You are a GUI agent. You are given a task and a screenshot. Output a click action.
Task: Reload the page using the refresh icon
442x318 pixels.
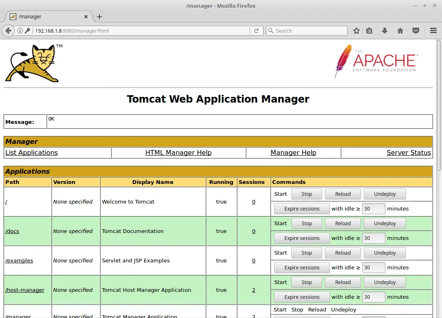[x=256, y=31]
